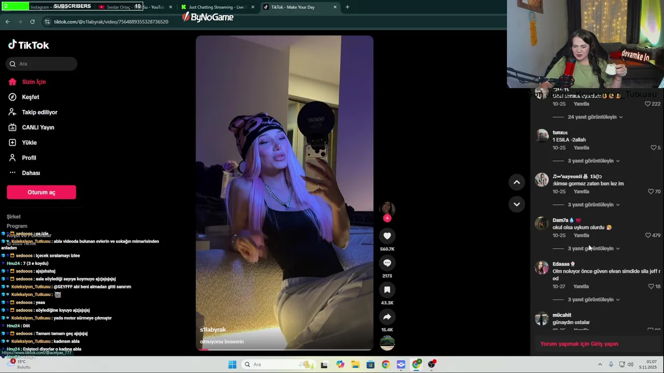Like the tunx comment heart
The image size is (664, 373).
click(x=653, y=148)
